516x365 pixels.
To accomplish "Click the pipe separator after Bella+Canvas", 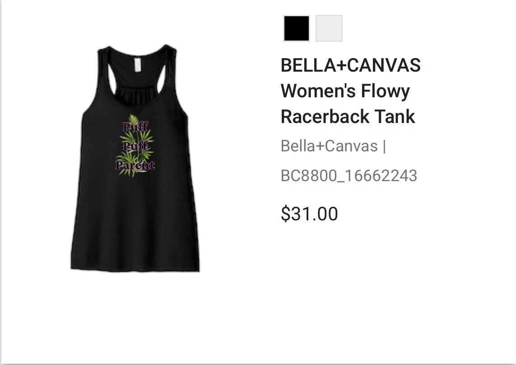I will 384,146.
